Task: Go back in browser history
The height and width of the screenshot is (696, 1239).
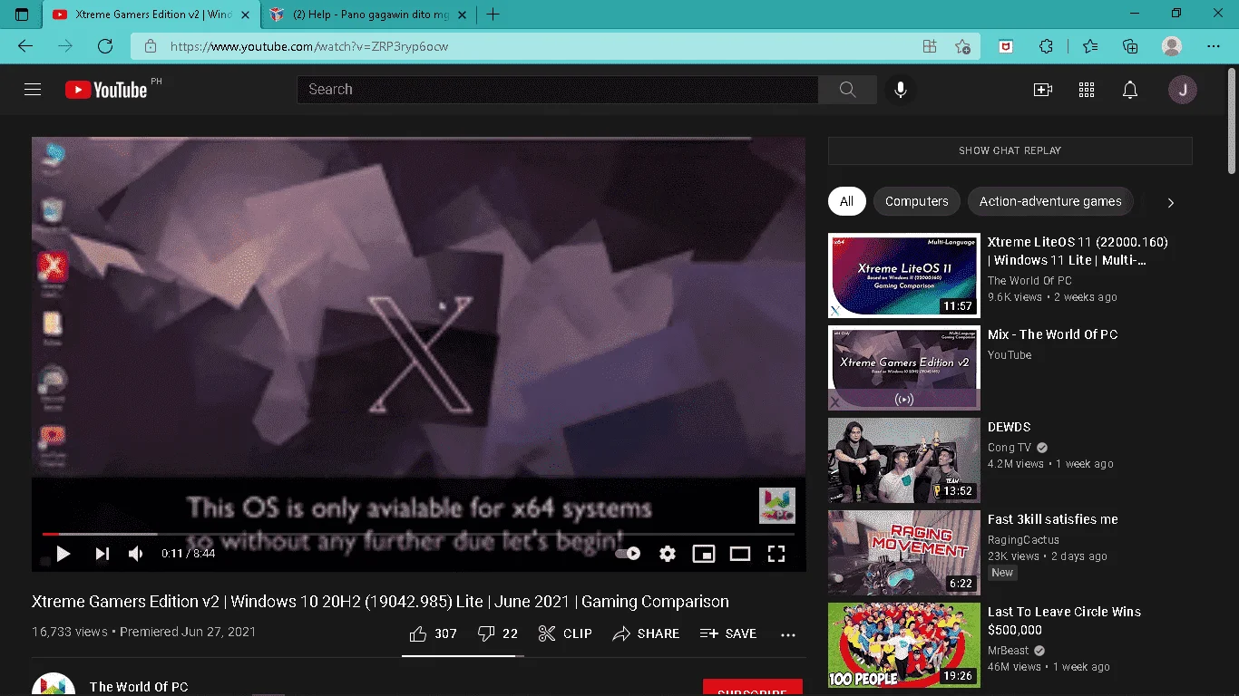Action: tap(25, 46)
